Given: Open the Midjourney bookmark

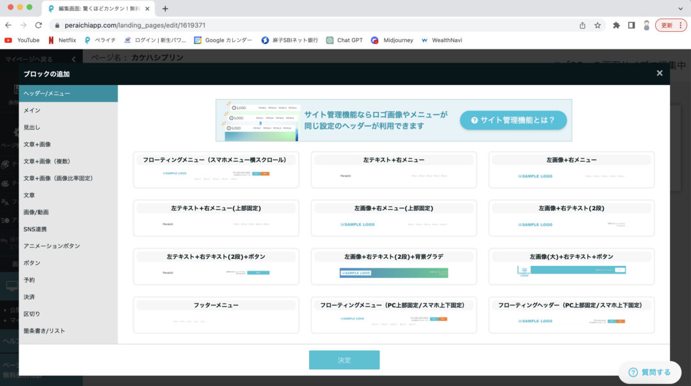Looking at the screenshot, I should click(392, 40).
